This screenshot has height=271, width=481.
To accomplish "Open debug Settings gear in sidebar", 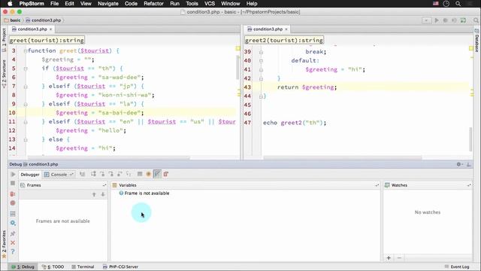I will tap(13, 223).
